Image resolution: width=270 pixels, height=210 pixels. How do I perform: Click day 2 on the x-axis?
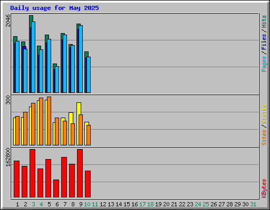[25, 204]
